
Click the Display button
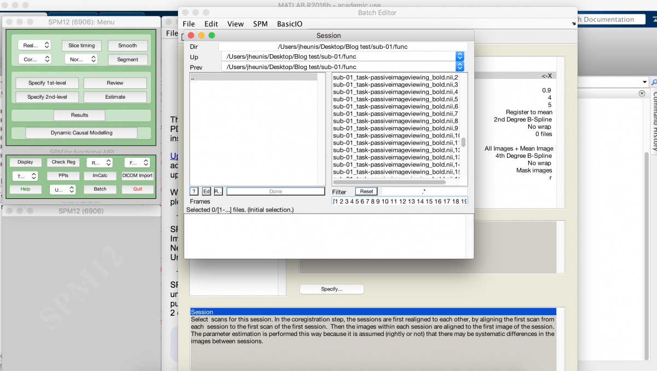click(x=25, y=162)
